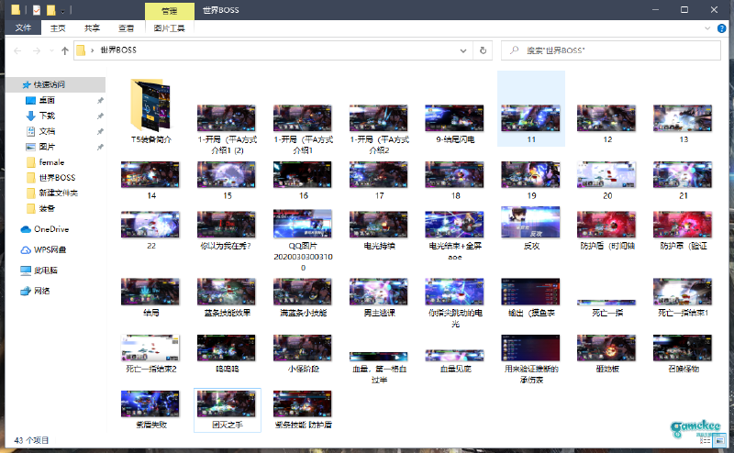Screen dimensions: 734x453
Task: Select 快速访问 in navigation pane
Action: [55, 84]
